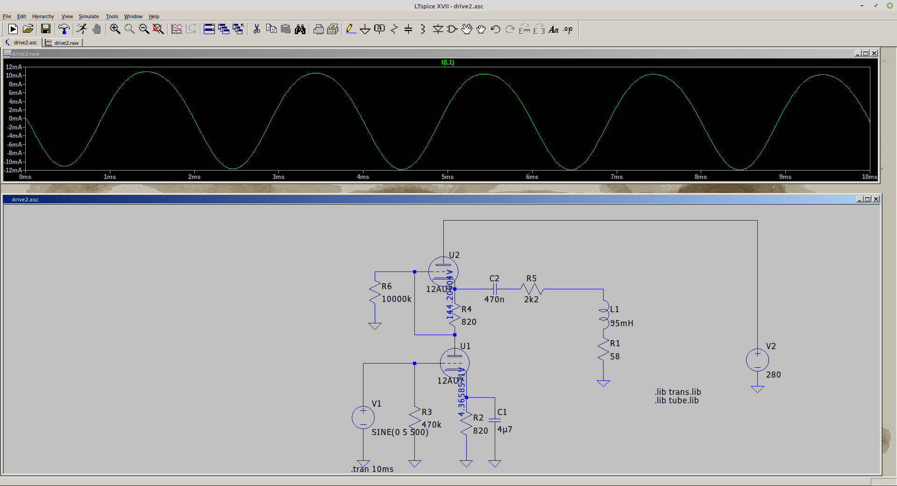This screenshot has width=897, height=486.
Task: Save the schematic with floppy icon
Action: (46, 29)
